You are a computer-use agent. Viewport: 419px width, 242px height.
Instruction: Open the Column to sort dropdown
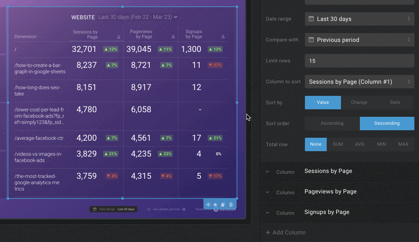click(x=359, y=82)
